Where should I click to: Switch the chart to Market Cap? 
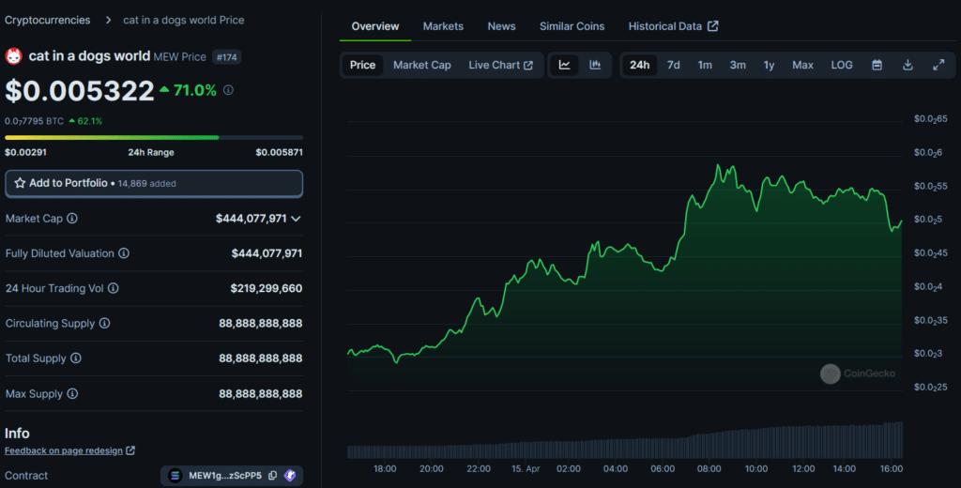coord(421,65)
